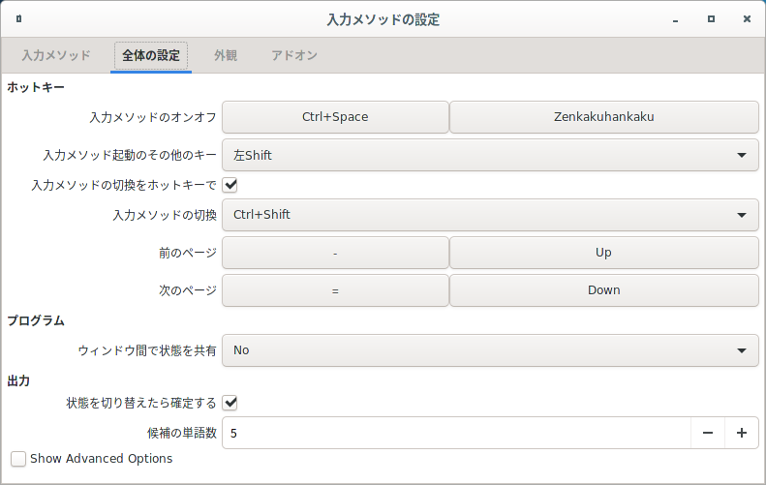The height and width of the screenshot is (485, 766).
Task: Toggle 入力メソッドの切換をホットキーで checkbox
Action: pyautogui.click(x=230, y=185)
